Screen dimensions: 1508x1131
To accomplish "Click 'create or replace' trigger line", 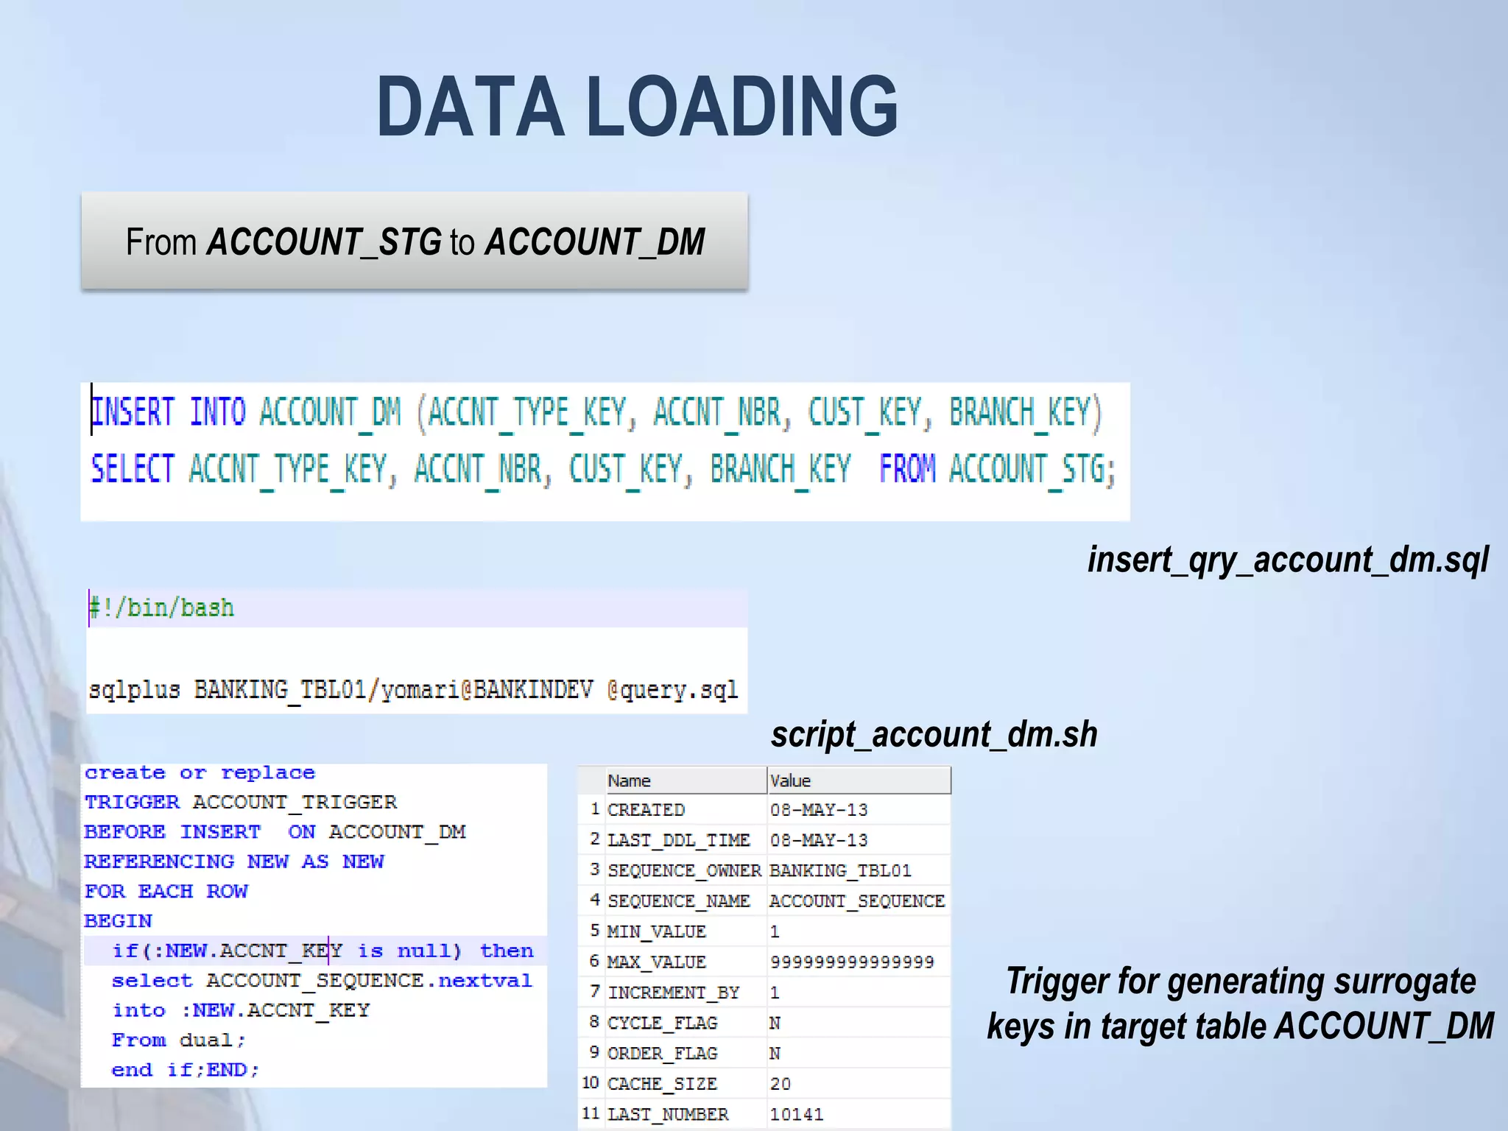I will pyautogui.click(x=200, y=772).
